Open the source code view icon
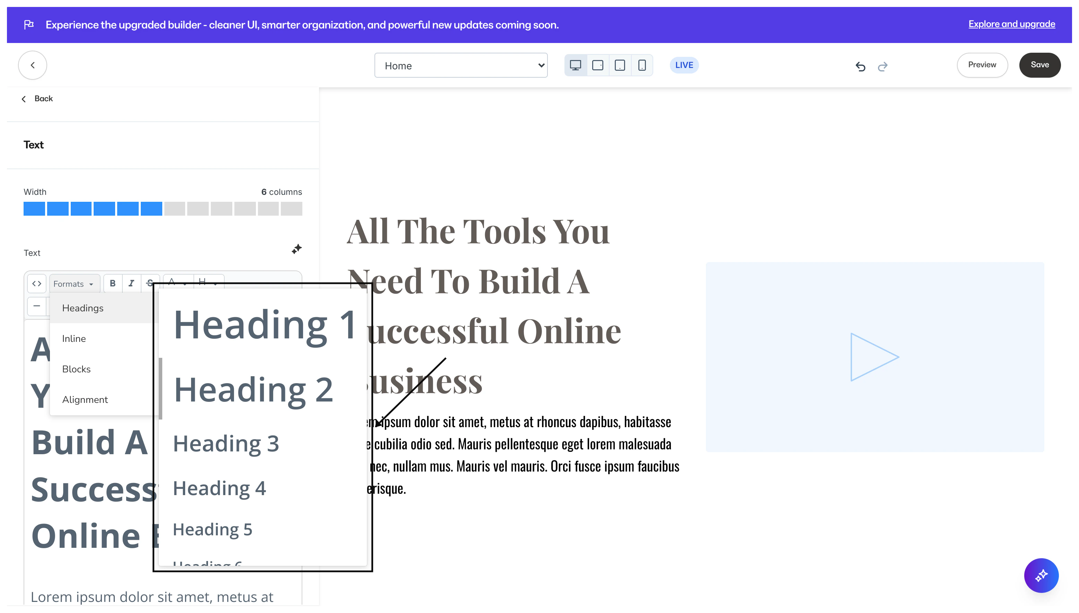 coord(37,283)
